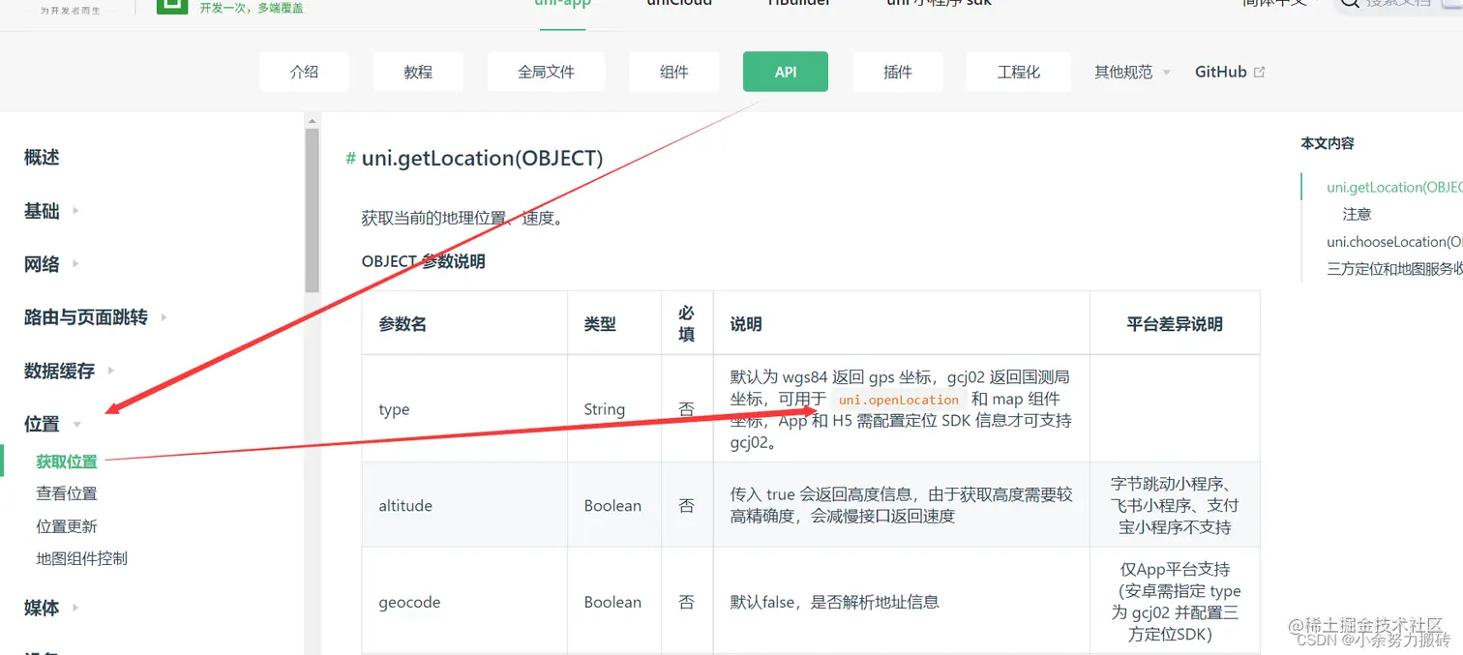
Task: Click the # anchor before uni.getLocation heading
Action: 350,159
